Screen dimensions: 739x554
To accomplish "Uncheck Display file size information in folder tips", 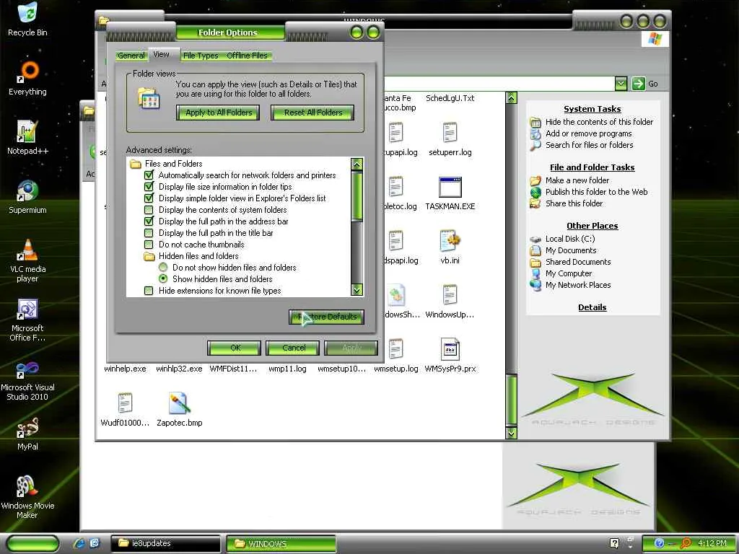I will pyautogui.click(x=149, y=187).
